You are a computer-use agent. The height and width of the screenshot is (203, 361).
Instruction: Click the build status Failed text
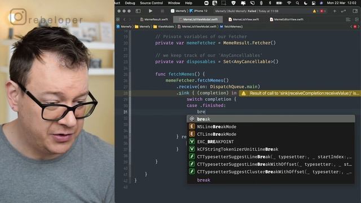[252, 11]
